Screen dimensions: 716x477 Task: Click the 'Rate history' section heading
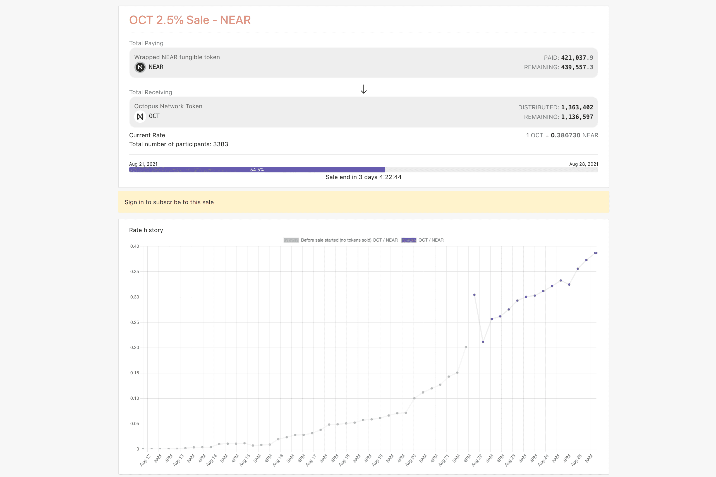click(x=146, y=230)
